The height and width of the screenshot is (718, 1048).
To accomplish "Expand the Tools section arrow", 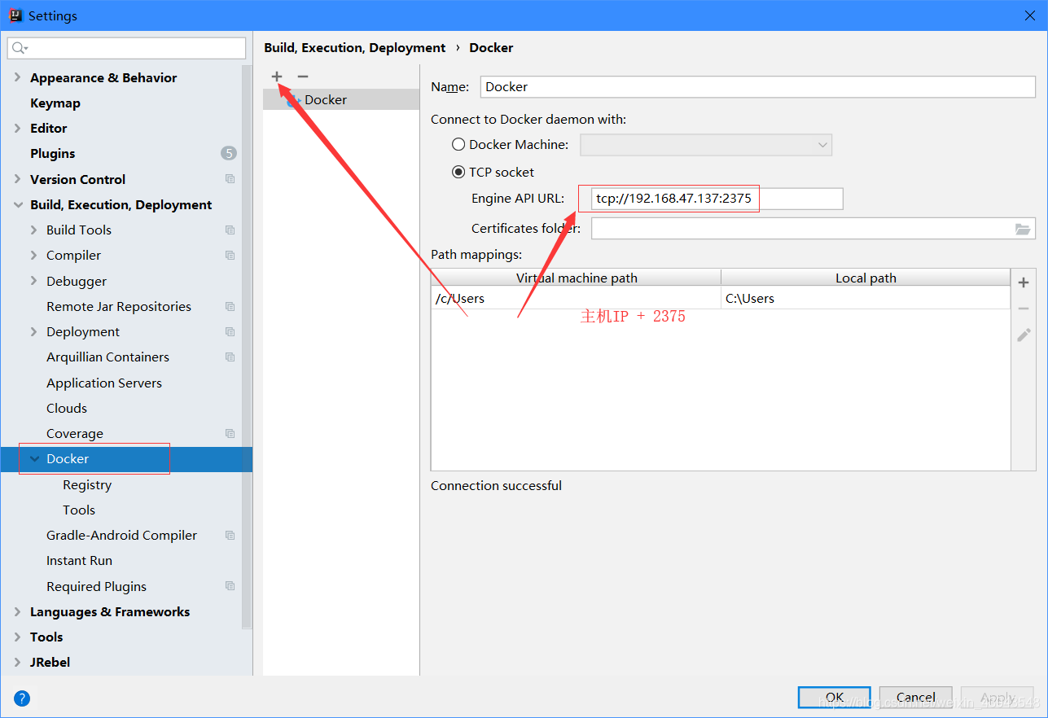I will 18,637.
